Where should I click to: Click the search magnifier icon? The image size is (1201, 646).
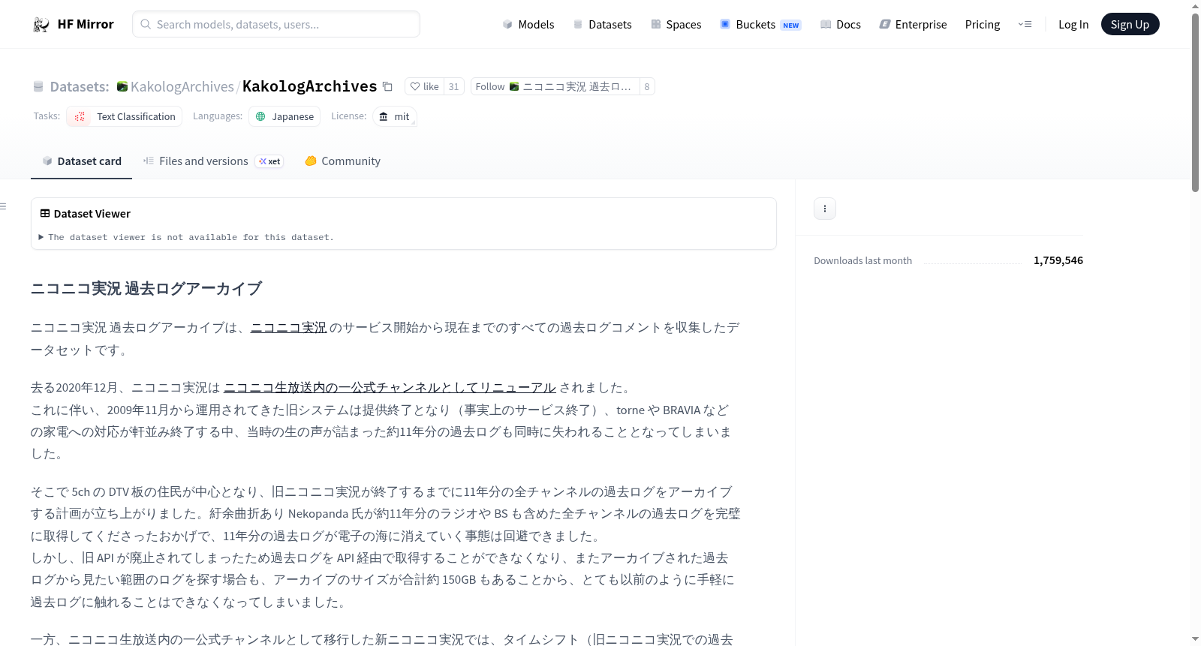coord(146,24)
